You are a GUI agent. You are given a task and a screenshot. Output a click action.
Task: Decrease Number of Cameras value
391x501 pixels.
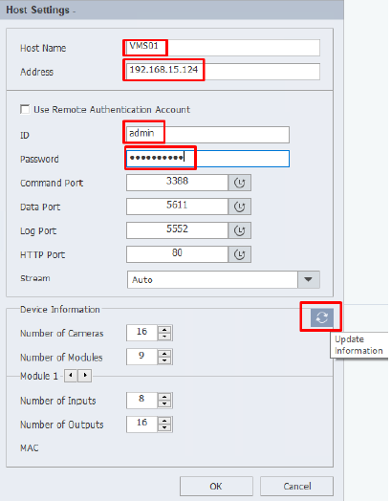coord(164,337)
